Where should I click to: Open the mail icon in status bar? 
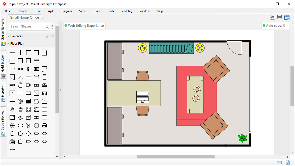279,163
